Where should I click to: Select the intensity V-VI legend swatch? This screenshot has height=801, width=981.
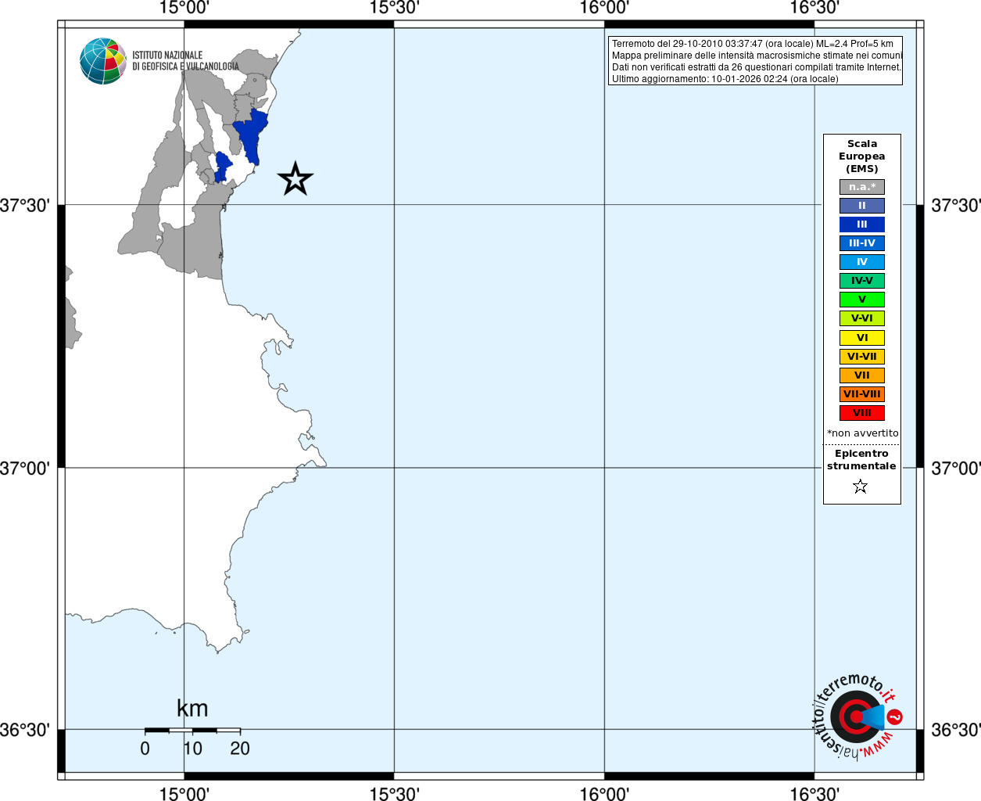(862, 318)
